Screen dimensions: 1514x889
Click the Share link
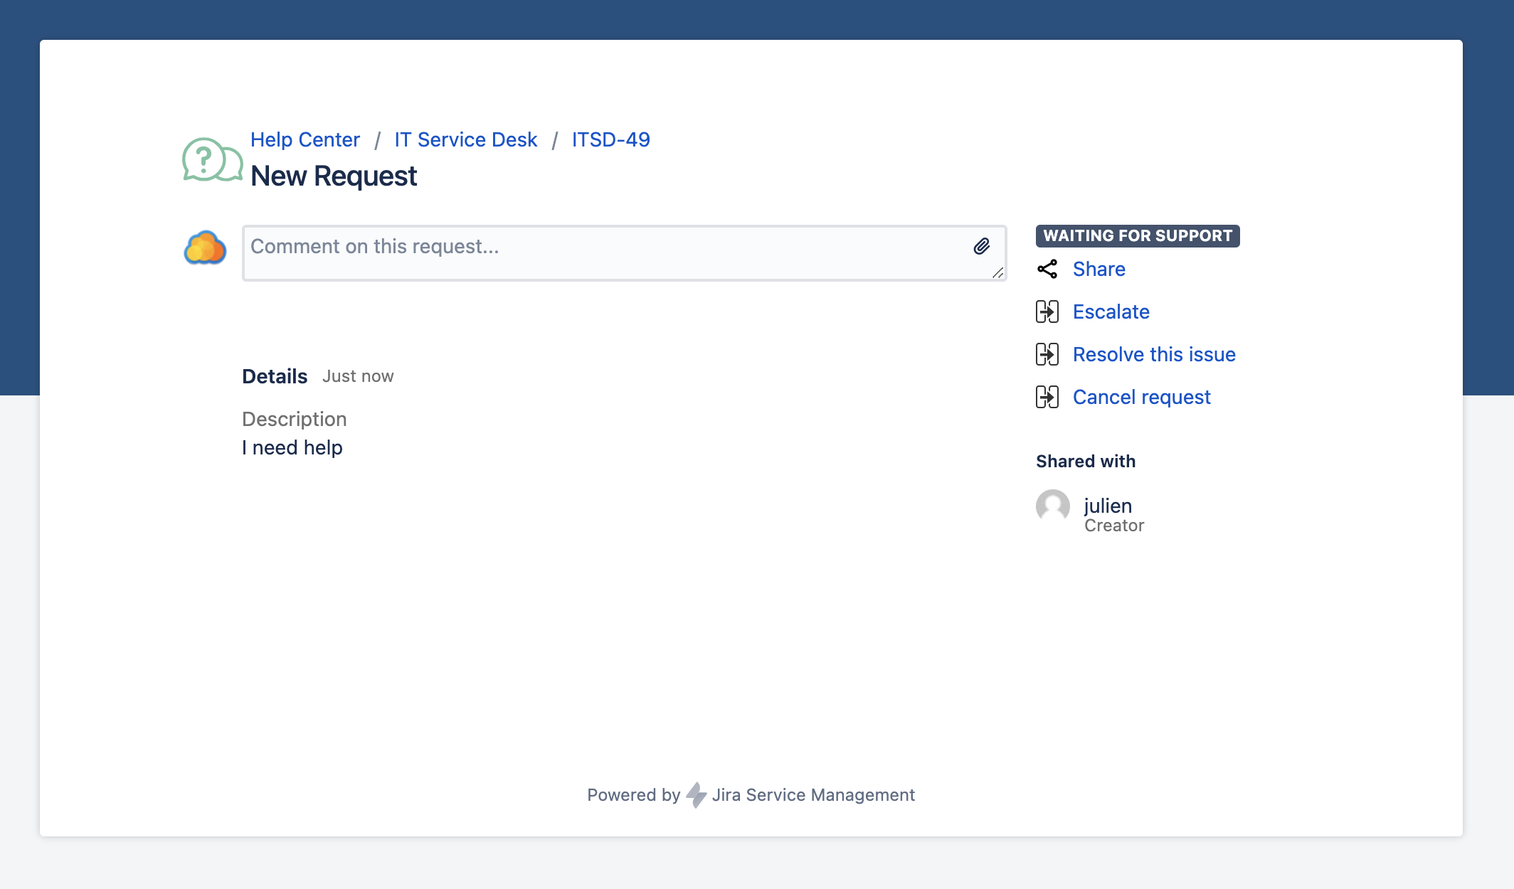coord(1099,269)
